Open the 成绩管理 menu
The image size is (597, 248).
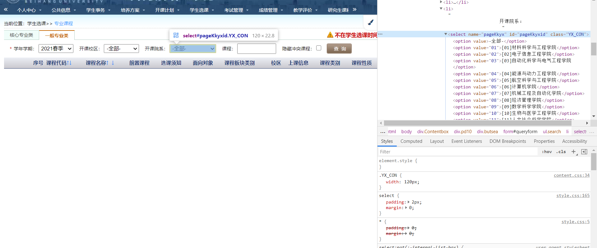pos(271,10)
